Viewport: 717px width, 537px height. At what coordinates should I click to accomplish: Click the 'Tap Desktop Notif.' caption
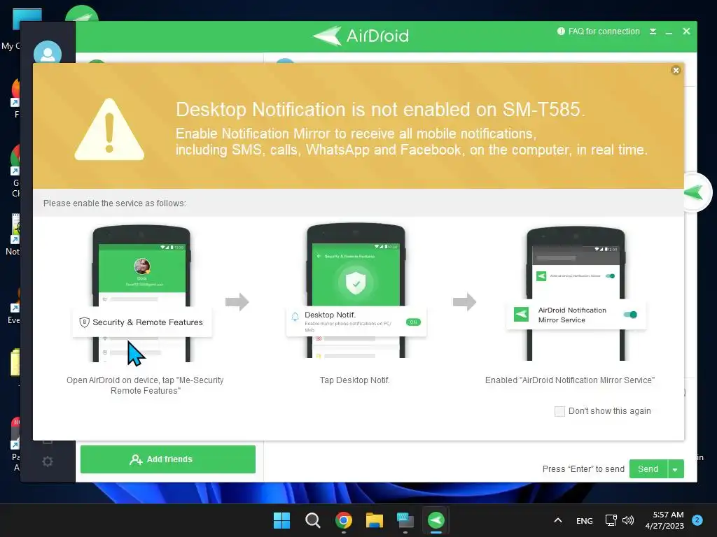coord(355,380)
